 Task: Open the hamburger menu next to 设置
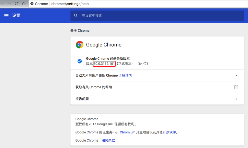coord(6,16)
